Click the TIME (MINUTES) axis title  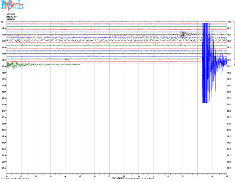coord(118,178)
